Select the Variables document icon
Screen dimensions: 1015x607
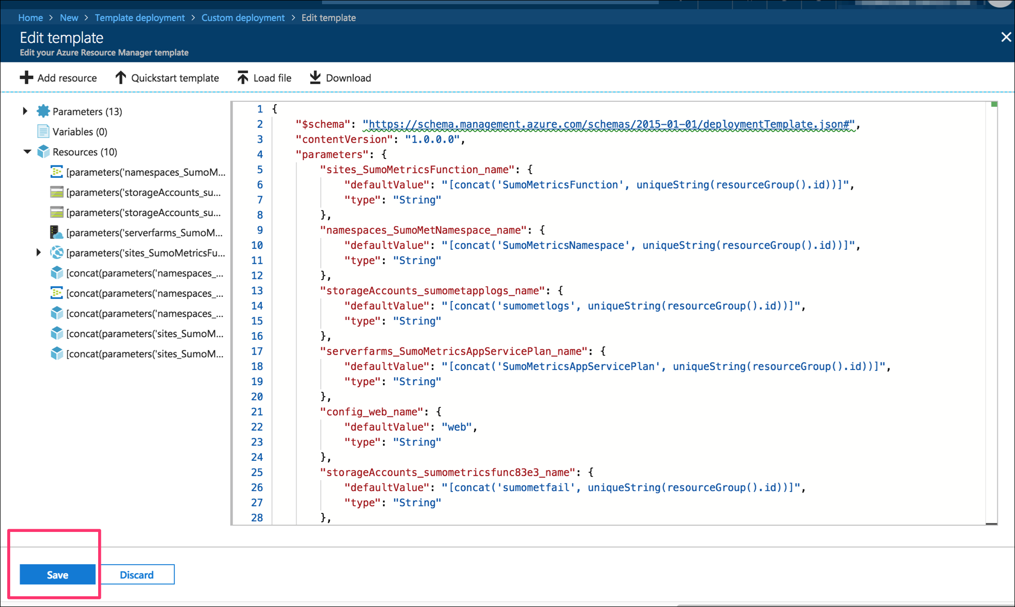[43, 131]
